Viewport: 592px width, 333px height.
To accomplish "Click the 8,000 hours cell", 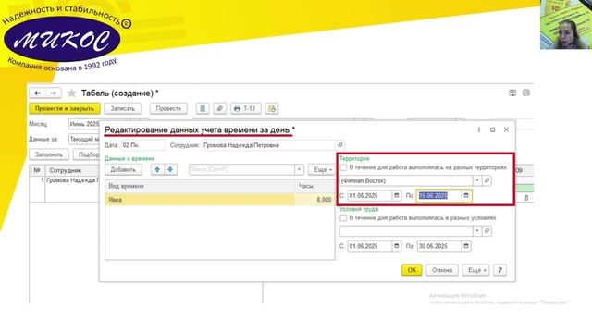I will [314, 200].
